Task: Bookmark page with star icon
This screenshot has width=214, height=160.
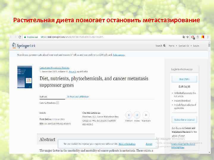Action: [x=188, y=37]
